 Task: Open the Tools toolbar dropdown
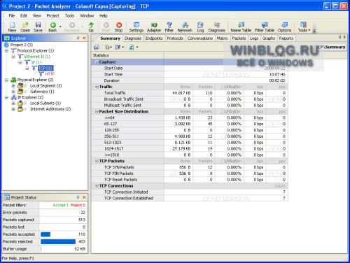[x=304, y=27]
